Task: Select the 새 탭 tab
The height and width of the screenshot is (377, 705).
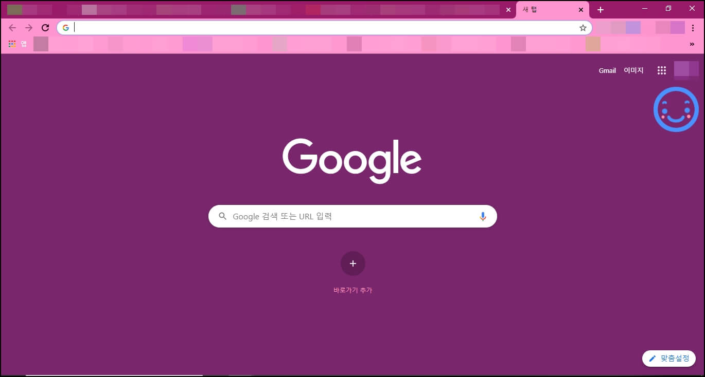Action: coord(552,10)
